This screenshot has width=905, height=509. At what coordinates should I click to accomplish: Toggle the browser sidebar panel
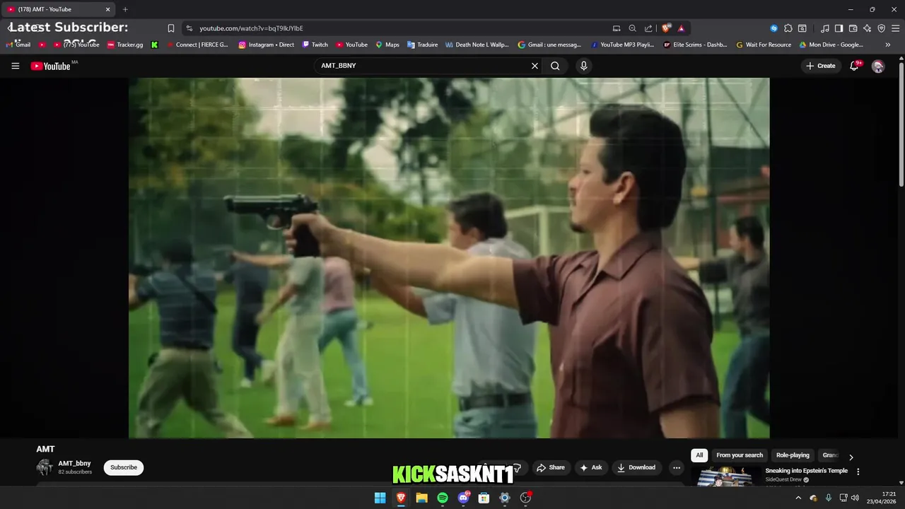[839, 28]
